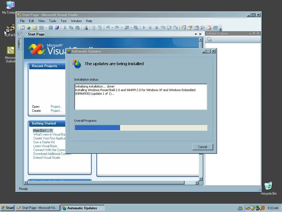Open the Recycle Bin desktop icon
The image size is (282, 212).
coord(269,188)
